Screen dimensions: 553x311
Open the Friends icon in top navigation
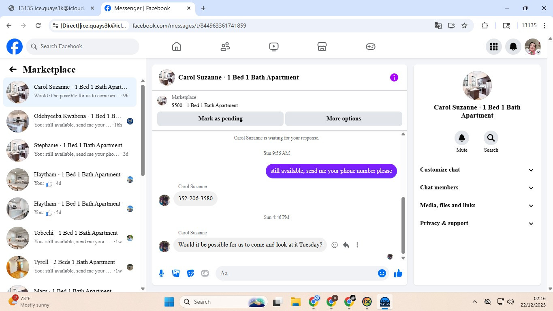coord(225,47)
